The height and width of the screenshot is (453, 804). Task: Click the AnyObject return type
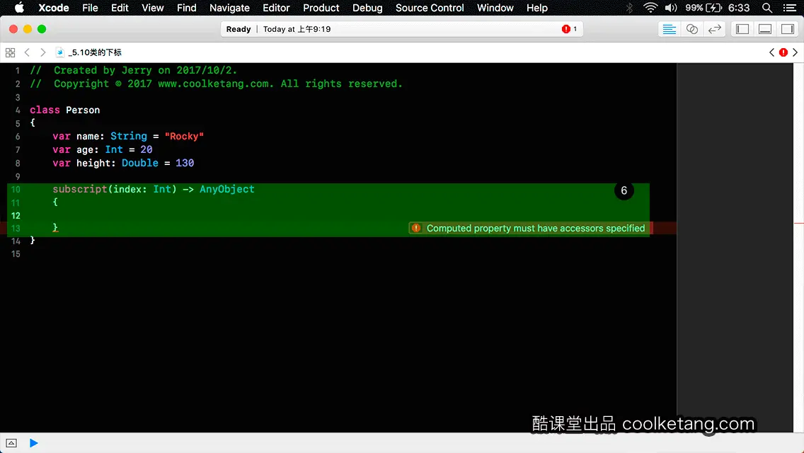click(x=226, y=189)
